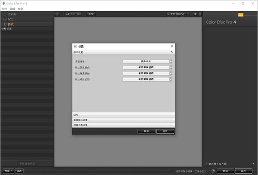Click the background color lightbulb icon
The width and height of the screenshot is (258, 175).
(x=195, y=14)
